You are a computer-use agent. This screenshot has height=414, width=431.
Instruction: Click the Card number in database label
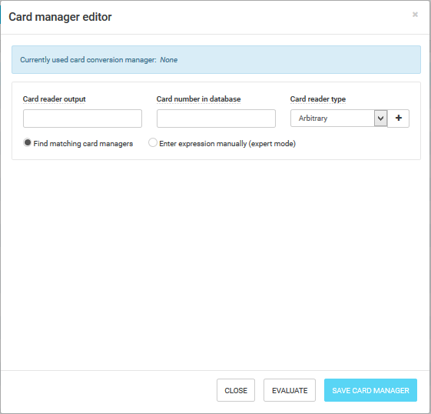pos(198,99)
